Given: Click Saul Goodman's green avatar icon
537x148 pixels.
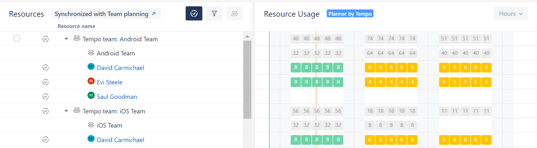Looking at the screenshot, I should coord(91,95).
